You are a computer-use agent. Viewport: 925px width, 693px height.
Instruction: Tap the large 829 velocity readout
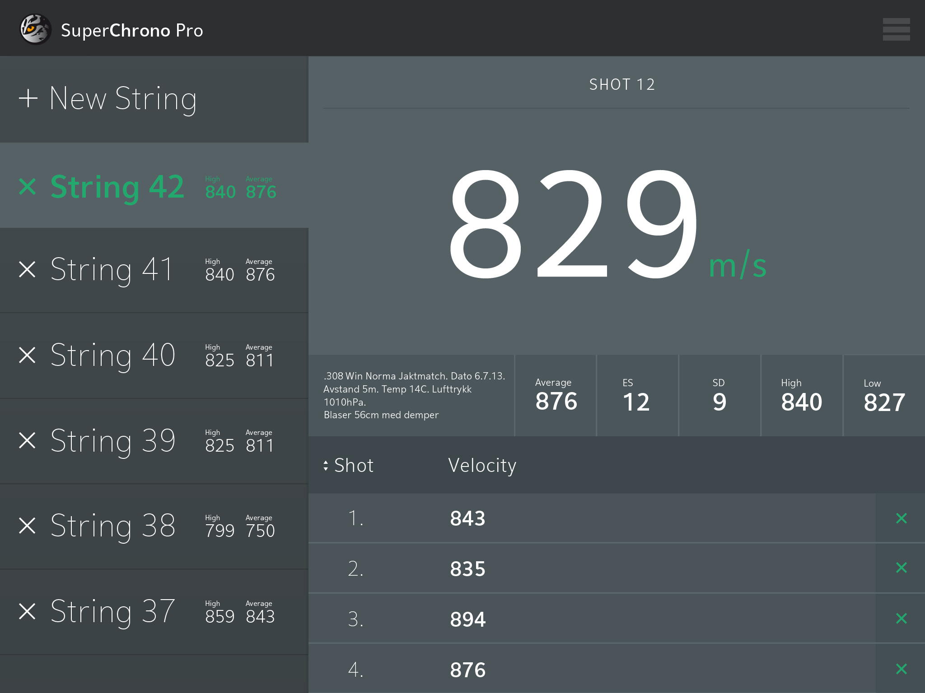(573, 224)
